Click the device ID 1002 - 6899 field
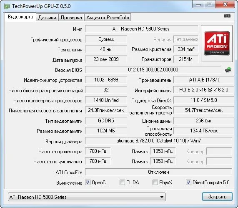 [x=106, y=80]
